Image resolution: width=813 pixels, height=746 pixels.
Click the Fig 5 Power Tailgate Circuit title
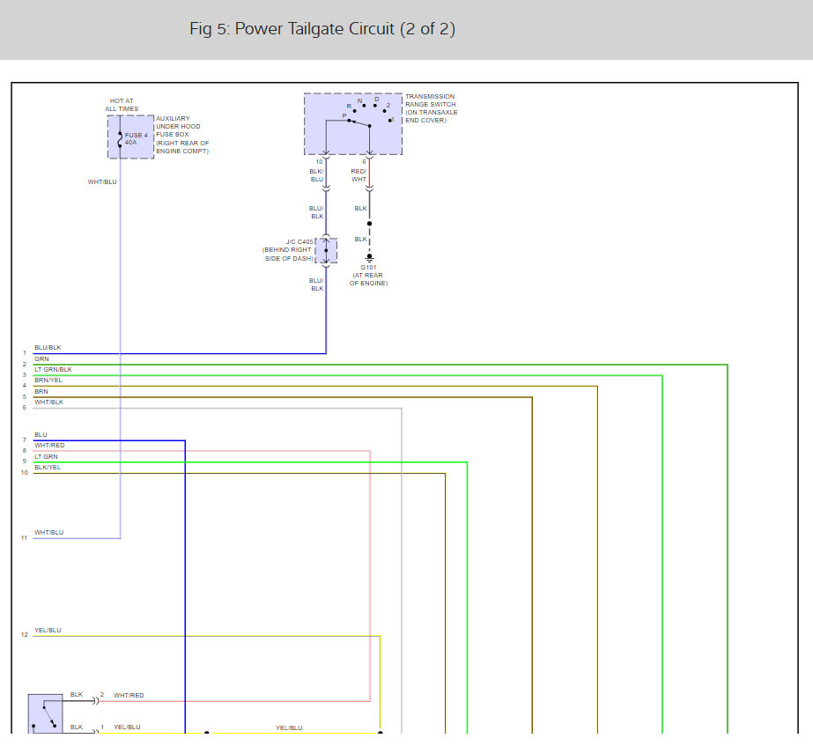(x=322, y=29)
